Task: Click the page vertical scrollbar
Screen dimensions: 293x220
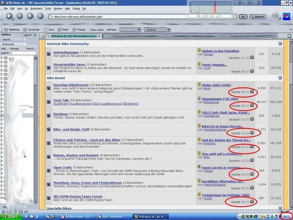Action: click(x=291, y=124)
